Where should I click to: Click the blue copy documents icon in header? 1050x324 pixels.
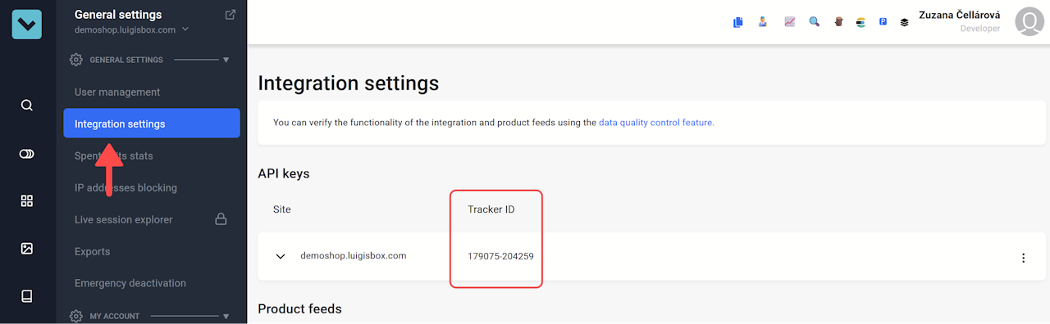[738, 22]
